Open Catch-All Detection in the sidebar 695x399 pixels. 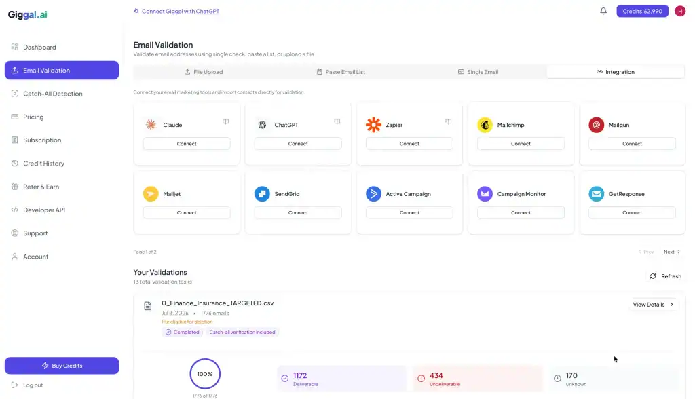click(x=62, y=94)
